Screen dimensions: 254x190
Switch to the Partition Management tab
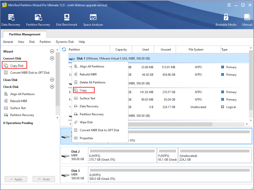coord(25,34)
